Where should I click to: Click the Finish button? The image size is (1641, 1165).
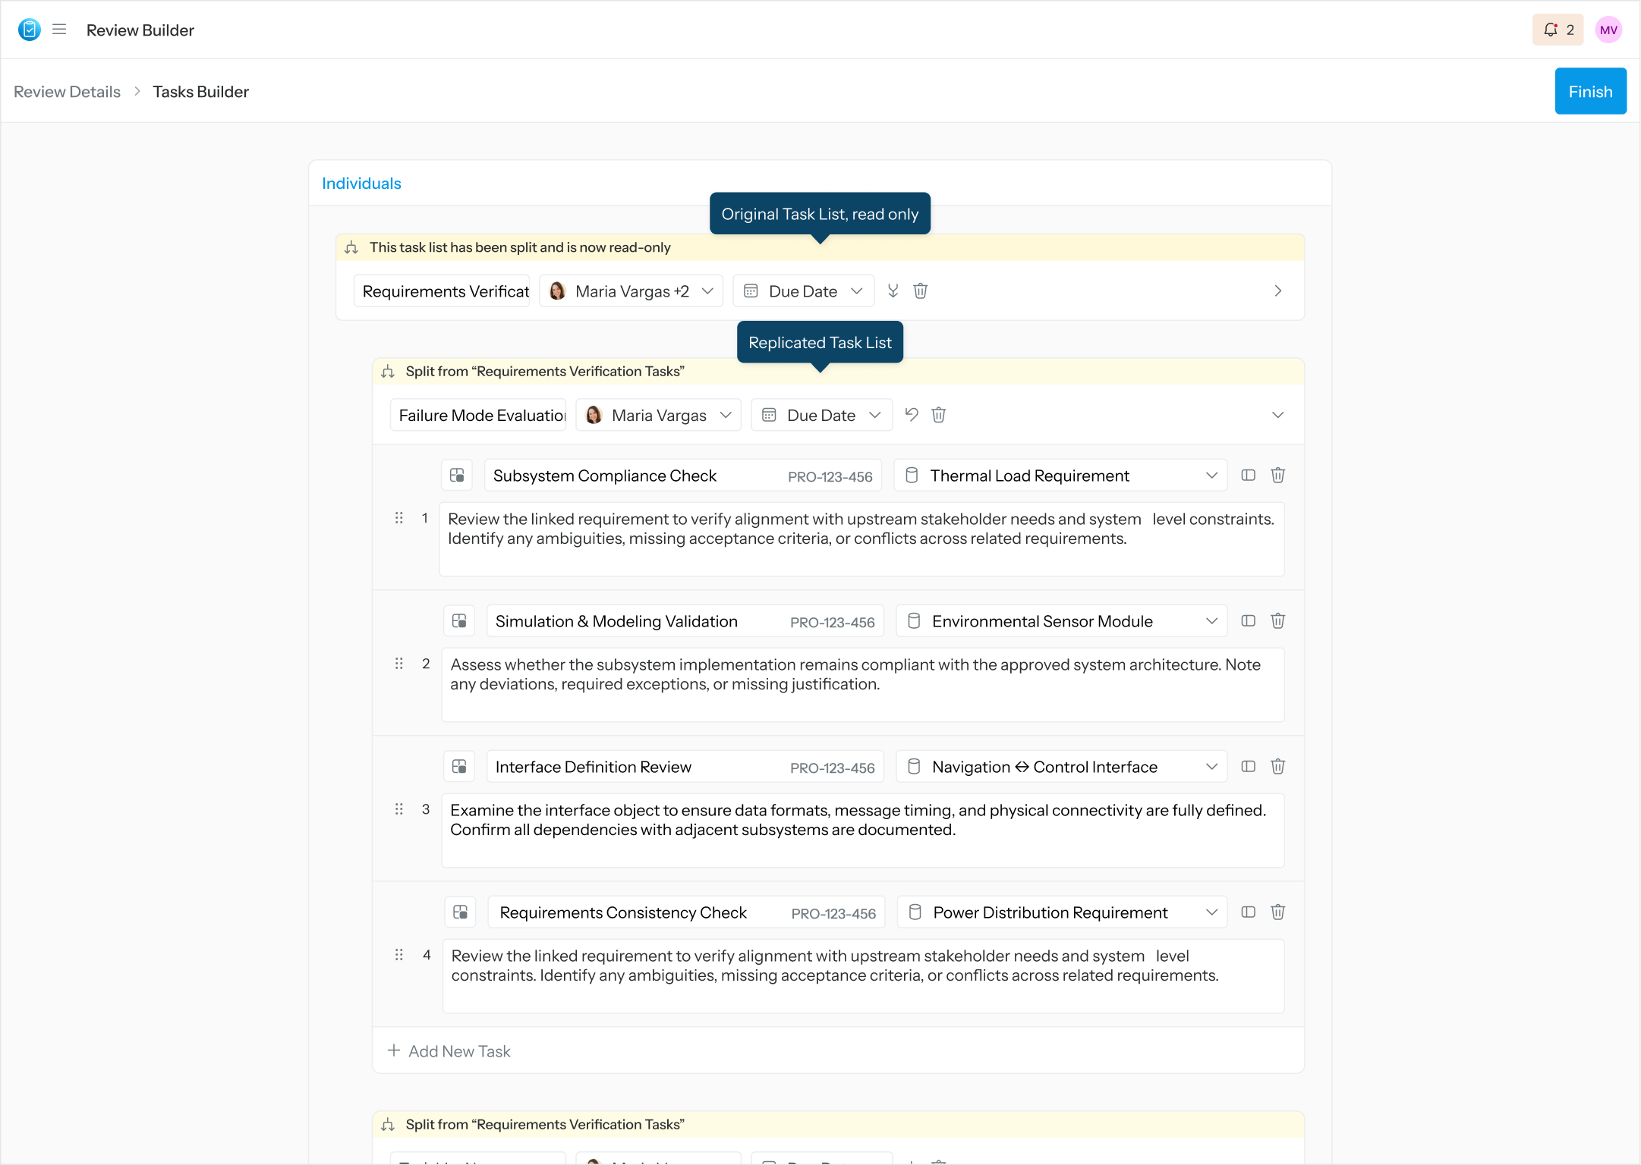pos(1591,91)
